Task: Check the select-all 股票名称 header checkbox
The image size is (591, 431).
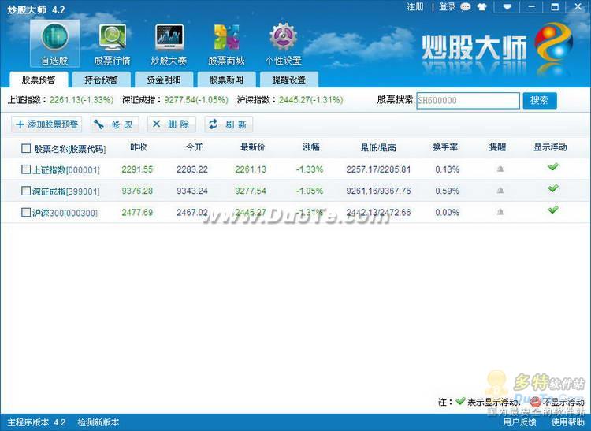Action: [26, 148]
